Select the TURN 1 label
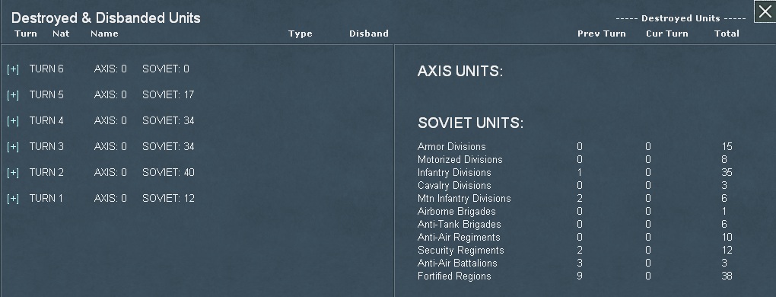 point(46,198)
